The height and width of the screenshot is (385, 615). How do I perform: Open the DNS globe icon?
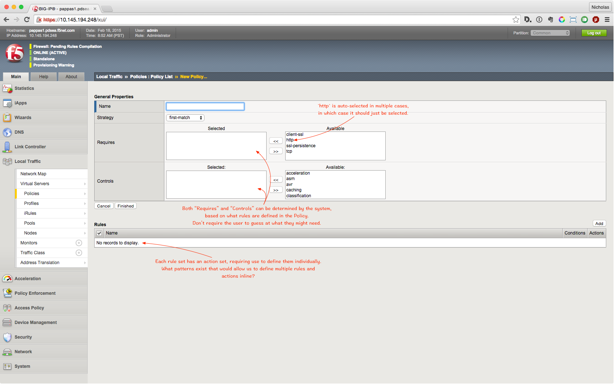pyautogui.click(x=7, y=132)
